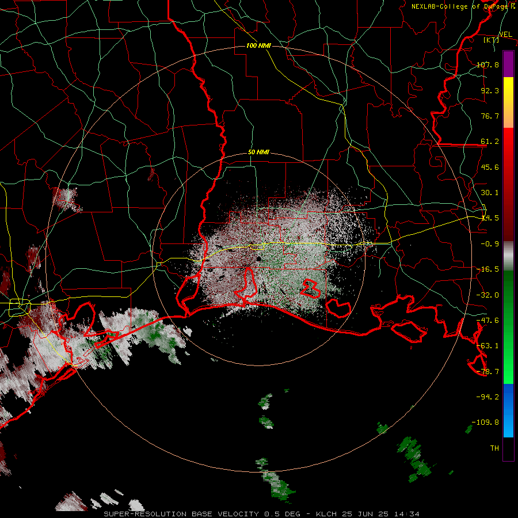Image resolution: width=518 pixels, height=518 pixels.
Task: Click the 76.7 legend value
Action: [x=490, y=116]
